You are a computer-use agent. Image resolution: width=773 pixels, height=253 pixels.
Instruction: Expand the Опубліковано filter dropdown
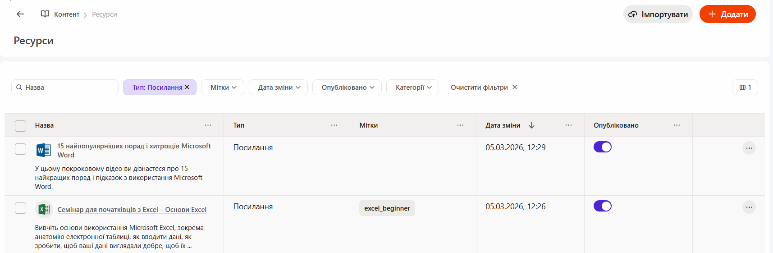[347, 87]
